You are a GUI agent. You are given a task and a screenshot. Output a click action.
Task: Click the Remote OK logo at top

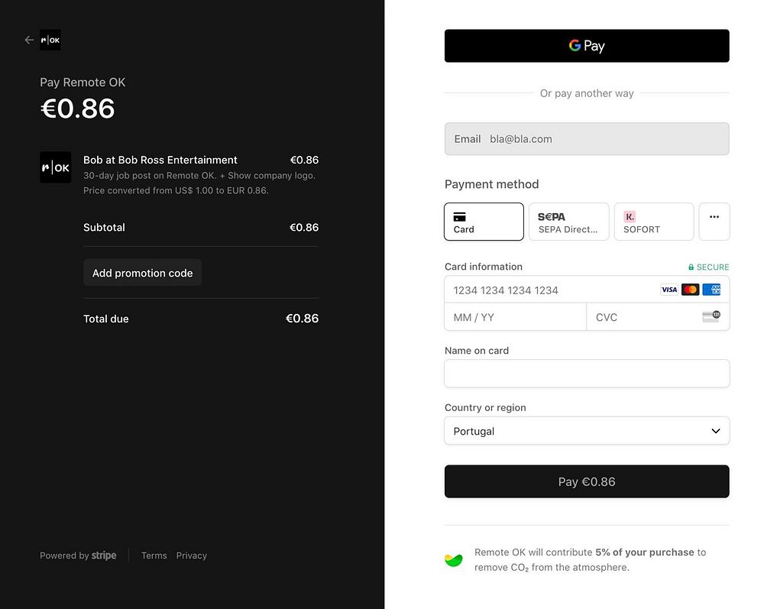pyautogui.click(x=50, y=40)
